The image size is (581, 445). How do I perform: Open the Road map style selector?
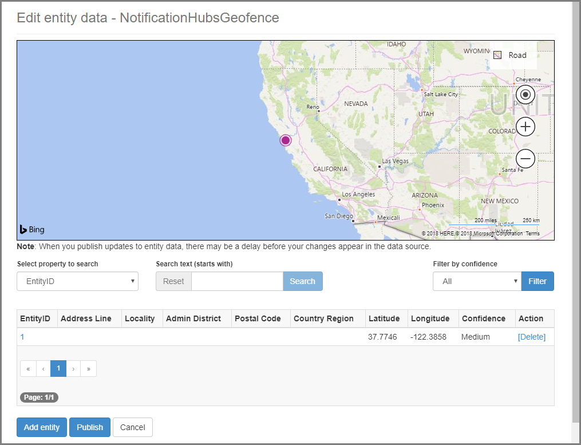(x=512, y=55)
